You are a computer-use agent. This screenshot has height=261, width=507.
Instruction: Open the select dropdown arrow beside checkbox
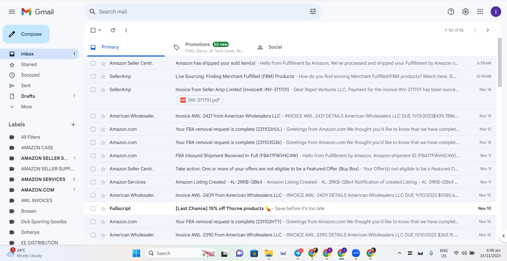(100, 30)
